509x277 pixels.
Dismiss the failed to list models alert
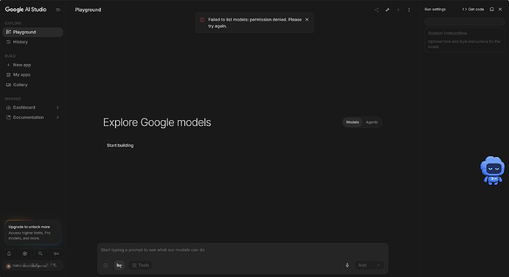[307, 20]
